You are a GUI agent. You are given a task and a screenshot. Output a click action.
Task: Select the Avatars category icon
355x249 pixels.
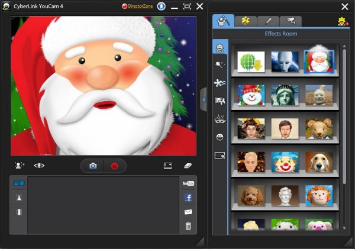coord(220,47)
